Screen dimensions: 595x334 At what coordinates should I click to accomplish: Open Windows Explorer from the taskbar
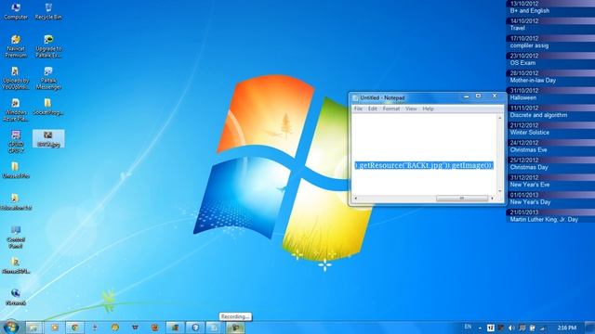coord(33,328)
